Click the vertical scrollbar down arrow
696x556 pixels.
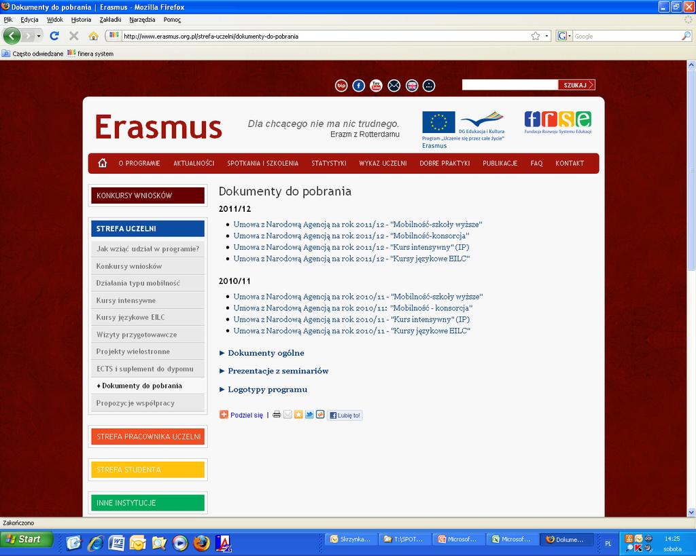point(691,512)
